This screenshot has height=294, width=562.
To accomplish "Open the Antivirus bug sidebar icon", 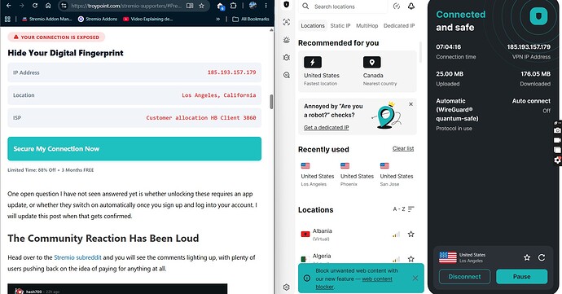I will coord(287,57).
